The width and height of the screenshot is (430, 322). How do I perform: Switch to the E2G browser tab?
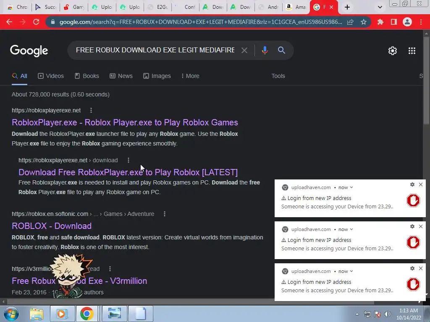pos(158,7)
